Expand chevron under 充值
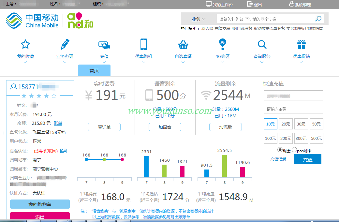The image size is (339, 222). coord(104,62)
